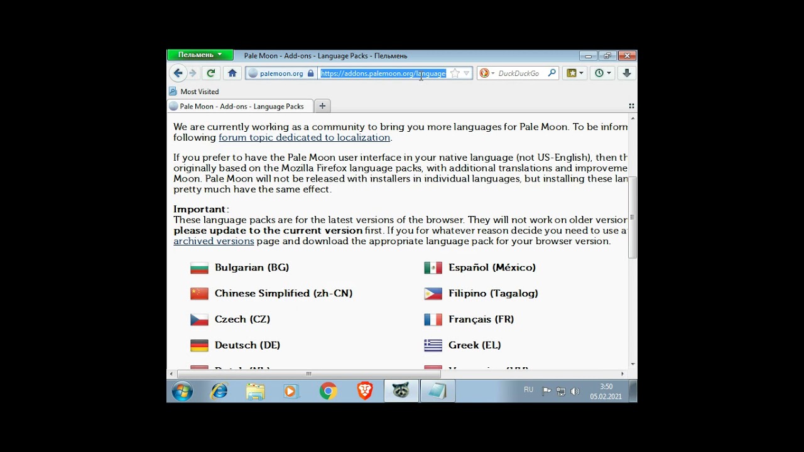Screen dimensions: 804x452
Task: Click the scroll up arrow
Action: tap(633, 119)
